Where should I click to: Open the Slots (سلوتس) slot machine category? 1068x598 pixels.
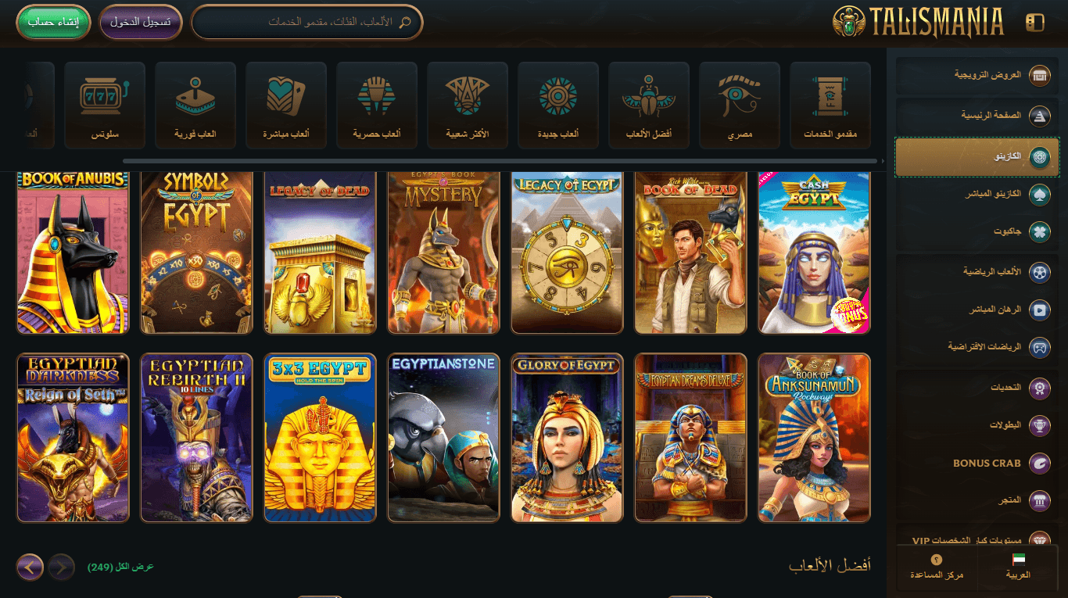click(105, 106)
